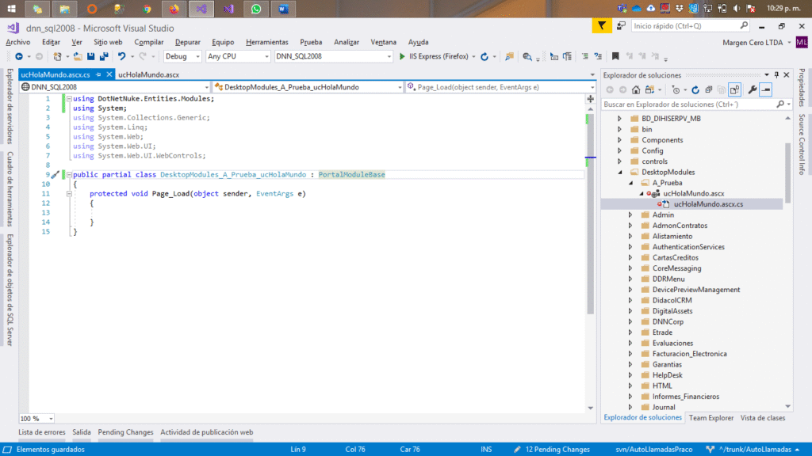
Task: Toggle pin on ucHolaMundo.ascx.cs tab
Action: tap(98, 74)
